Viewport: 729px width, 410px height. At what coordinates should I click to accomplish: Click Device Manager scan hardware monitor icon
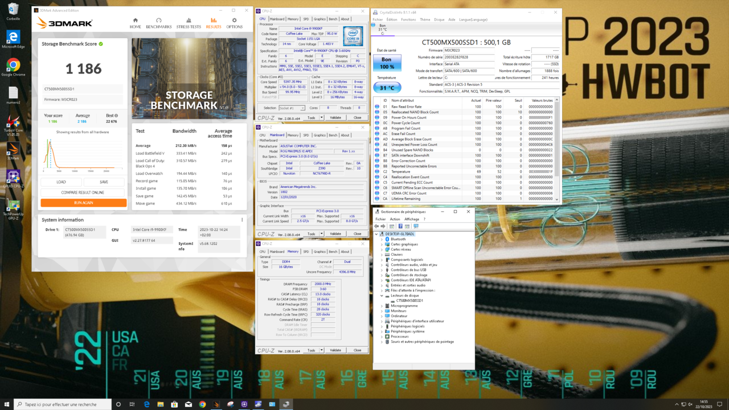point(416,226)
